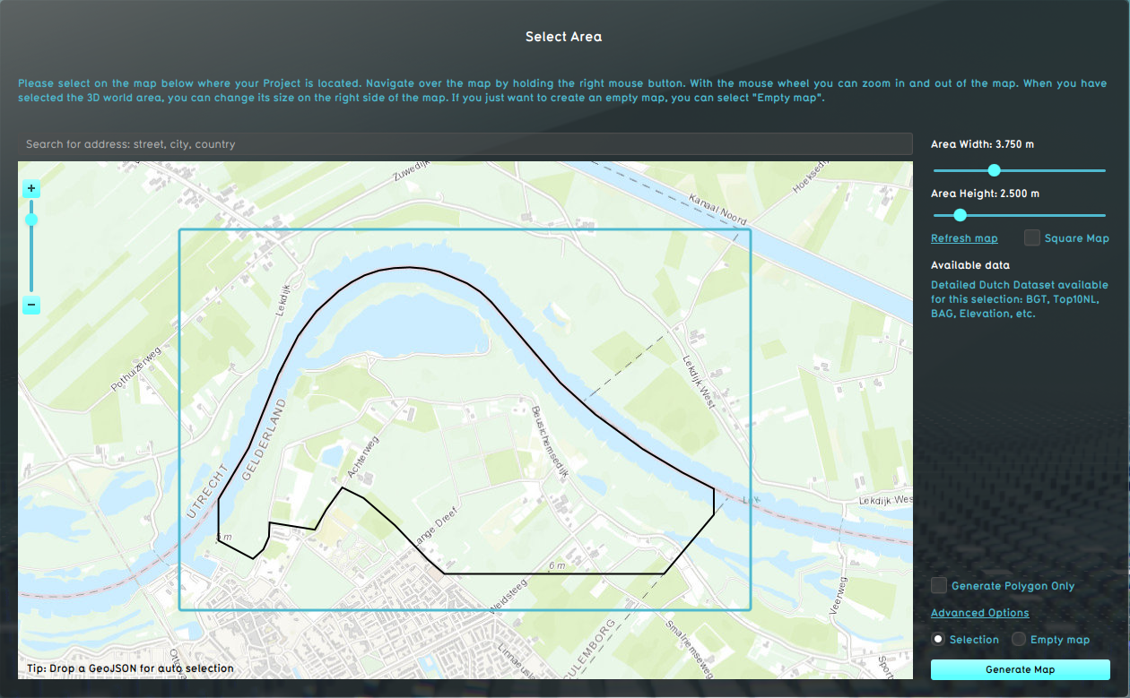Choose the Empty map radio option
Screen dimensions: 1130x698
(1019, 639)
